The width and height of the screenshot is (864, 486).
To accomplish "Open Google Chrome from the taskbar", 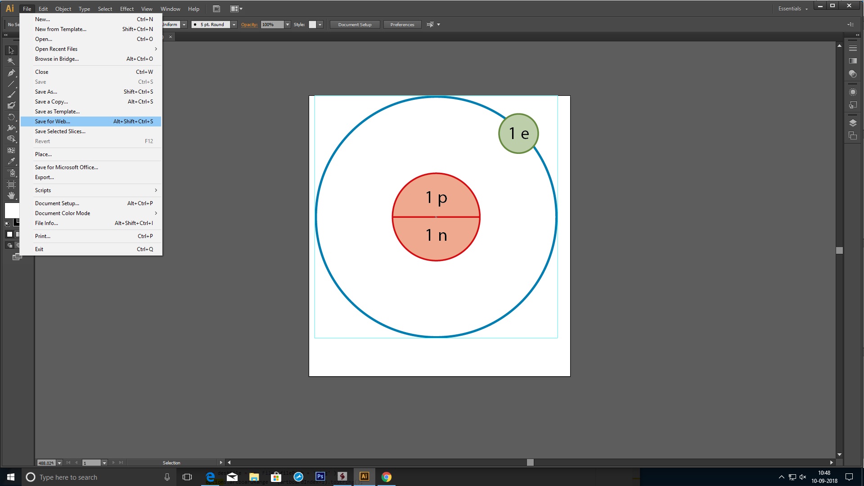I will (387, 477).
